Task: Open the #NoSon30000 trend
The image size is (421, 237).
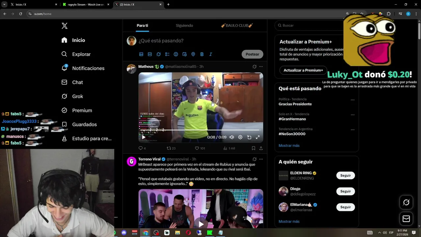Action: coord(292,134)
